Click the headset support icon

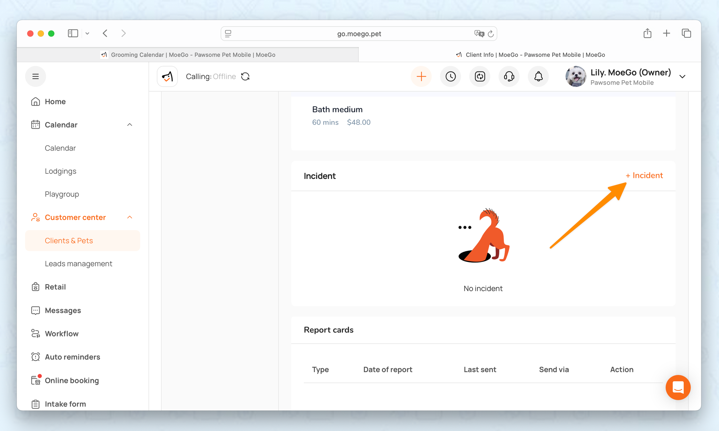pyautogui.click(x=509, y=77)
